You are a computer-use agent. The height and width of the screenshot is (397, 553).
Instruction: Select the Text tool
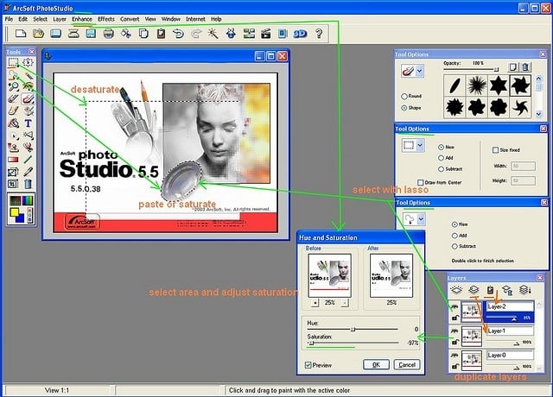pyautogui.click(x=29, y=123)
